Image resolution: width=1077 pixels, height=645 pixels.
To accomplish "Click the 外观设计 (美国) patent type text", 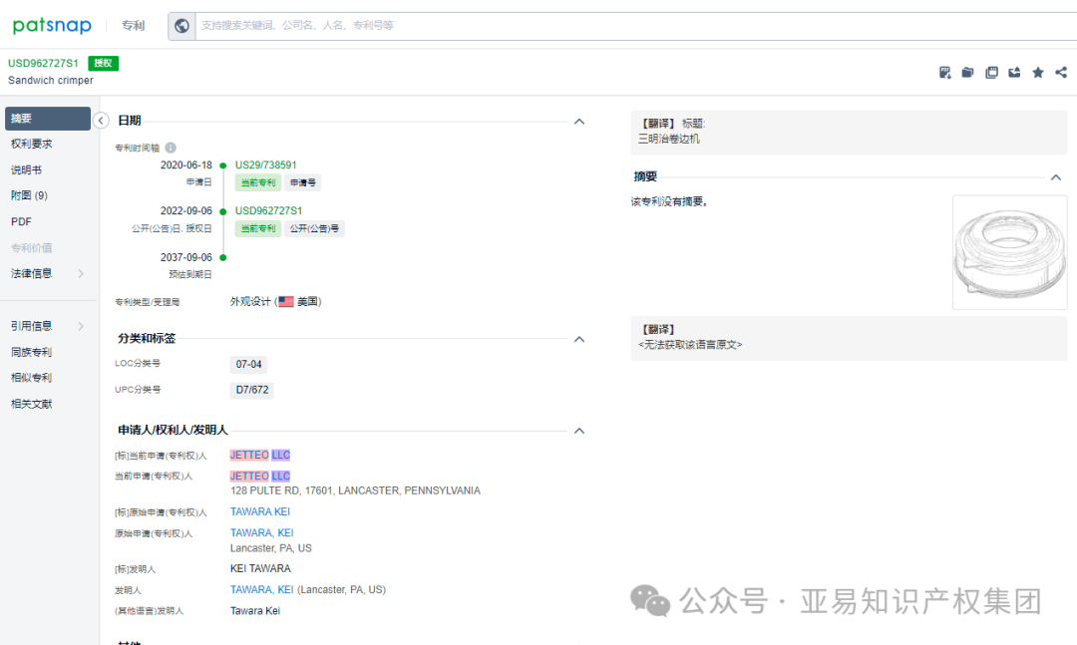I will click(275, 301).
